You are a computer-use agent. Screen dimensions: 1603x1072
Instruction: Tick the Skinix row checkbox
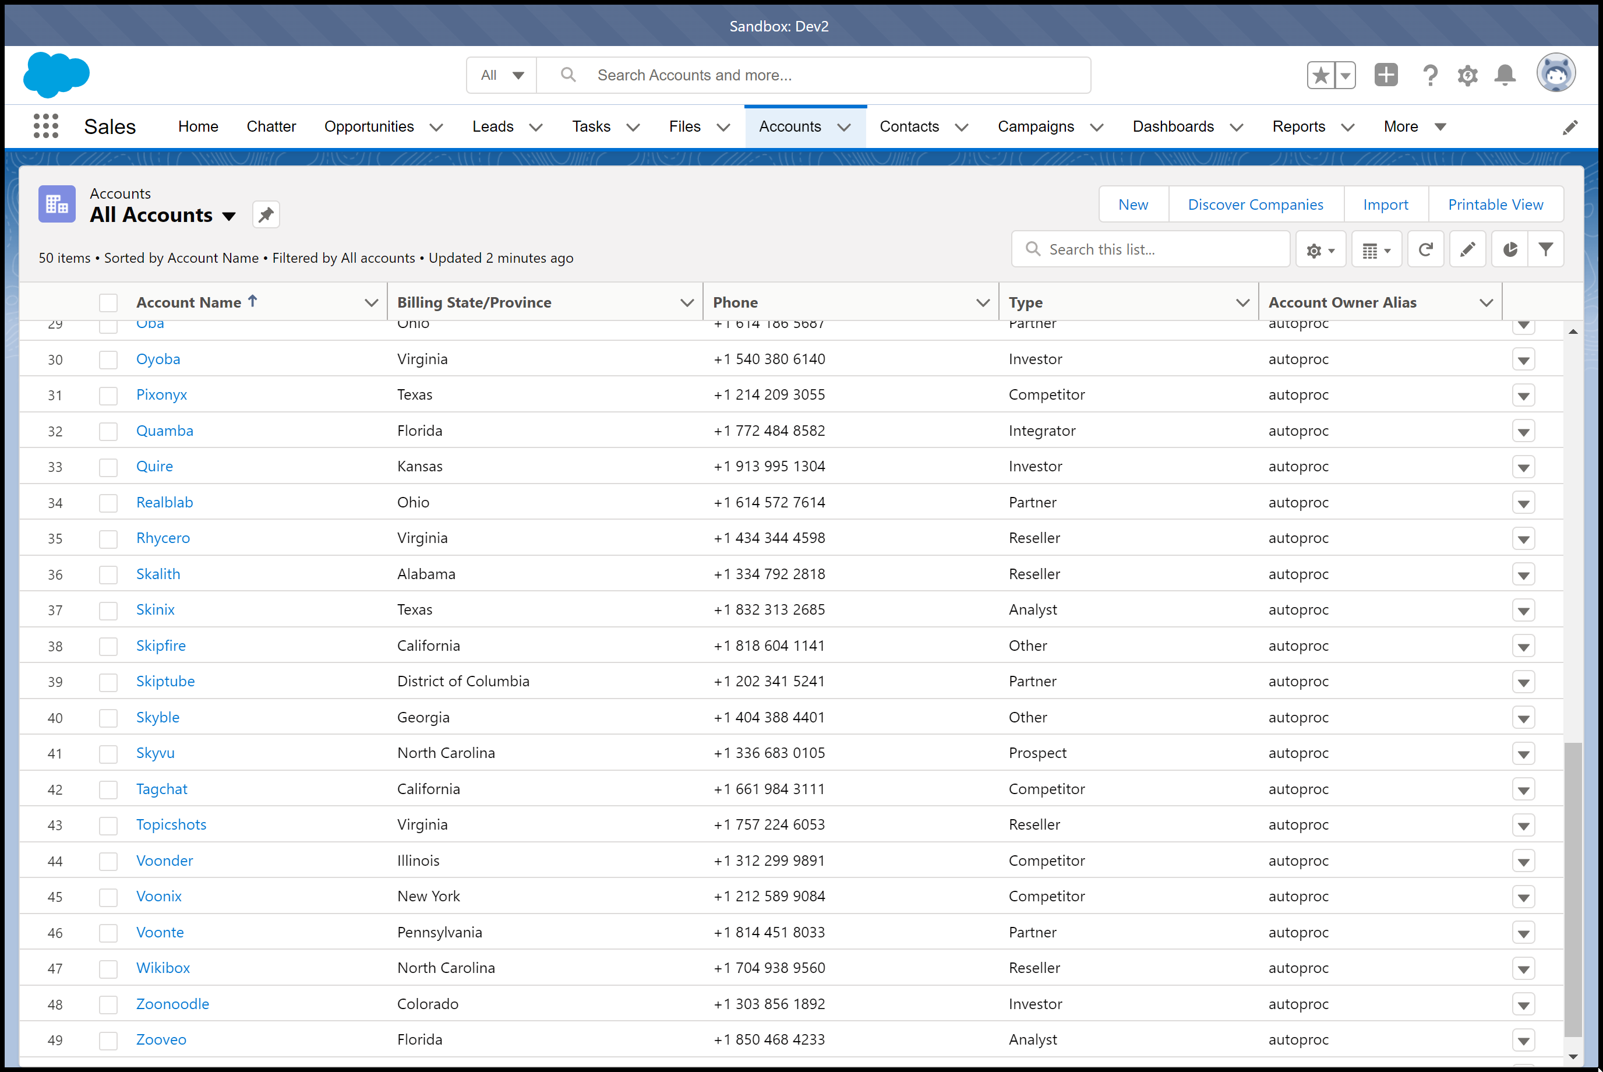[x=108, y=611]
